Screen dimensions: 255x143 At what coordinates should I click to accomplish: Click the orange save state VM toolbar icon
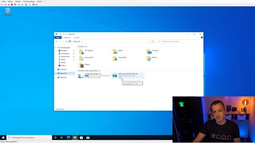click(x=15, y=4)
